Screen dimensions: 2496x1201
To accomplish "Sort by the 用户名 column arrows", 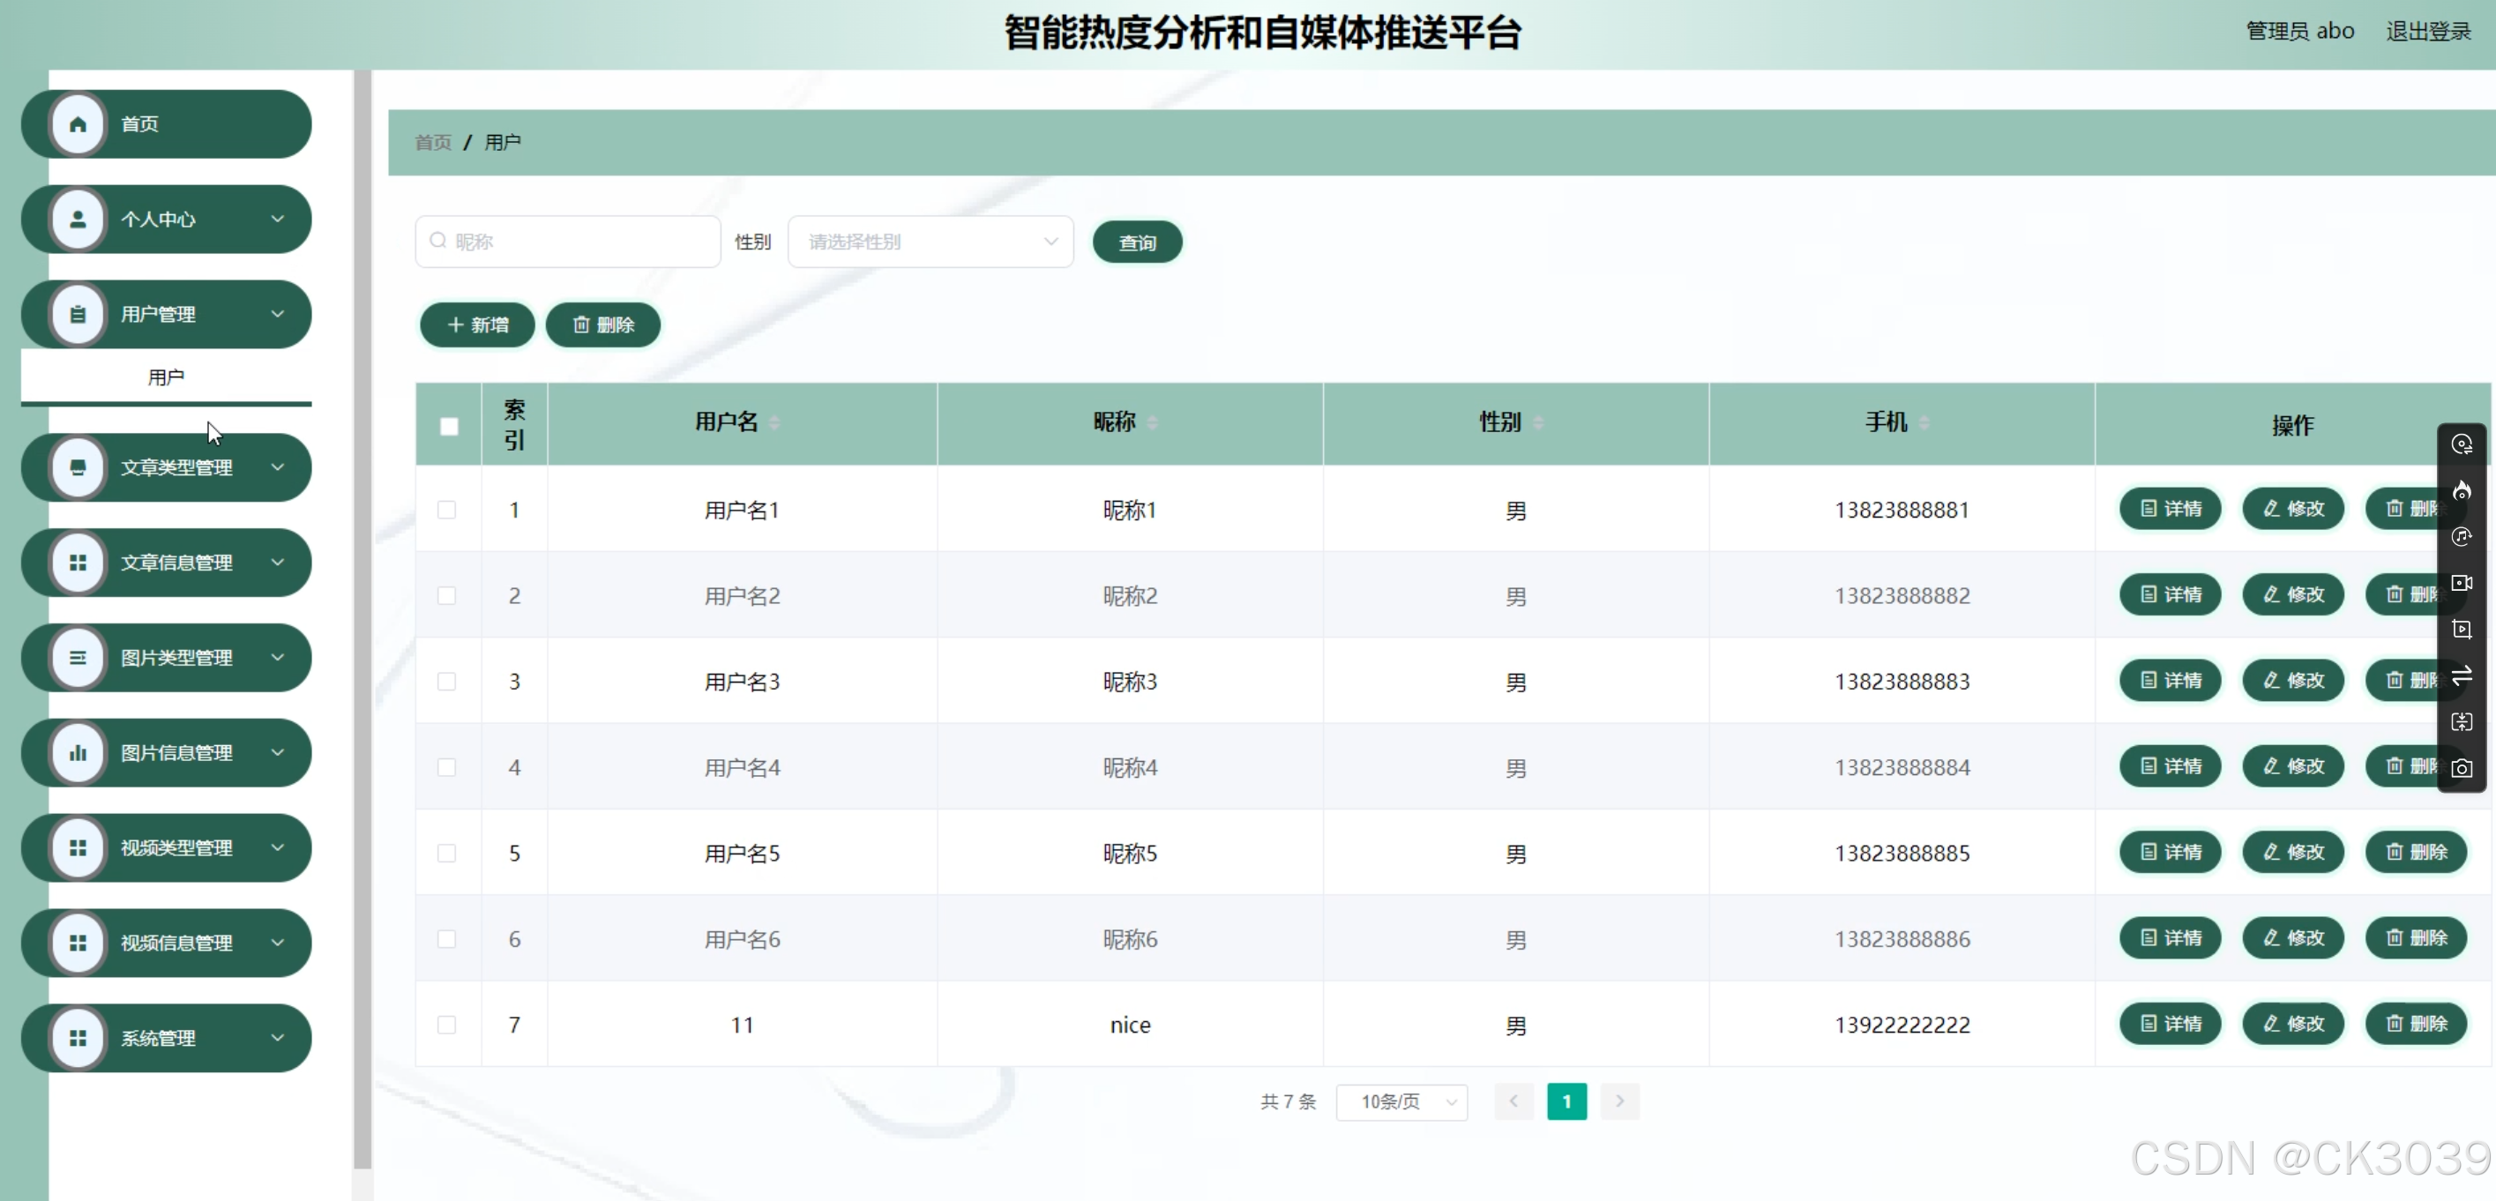I will point(774,422).
